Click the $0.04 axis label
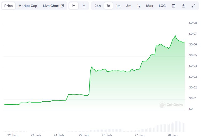Screen dimensions: 202x140 point(193,66)
